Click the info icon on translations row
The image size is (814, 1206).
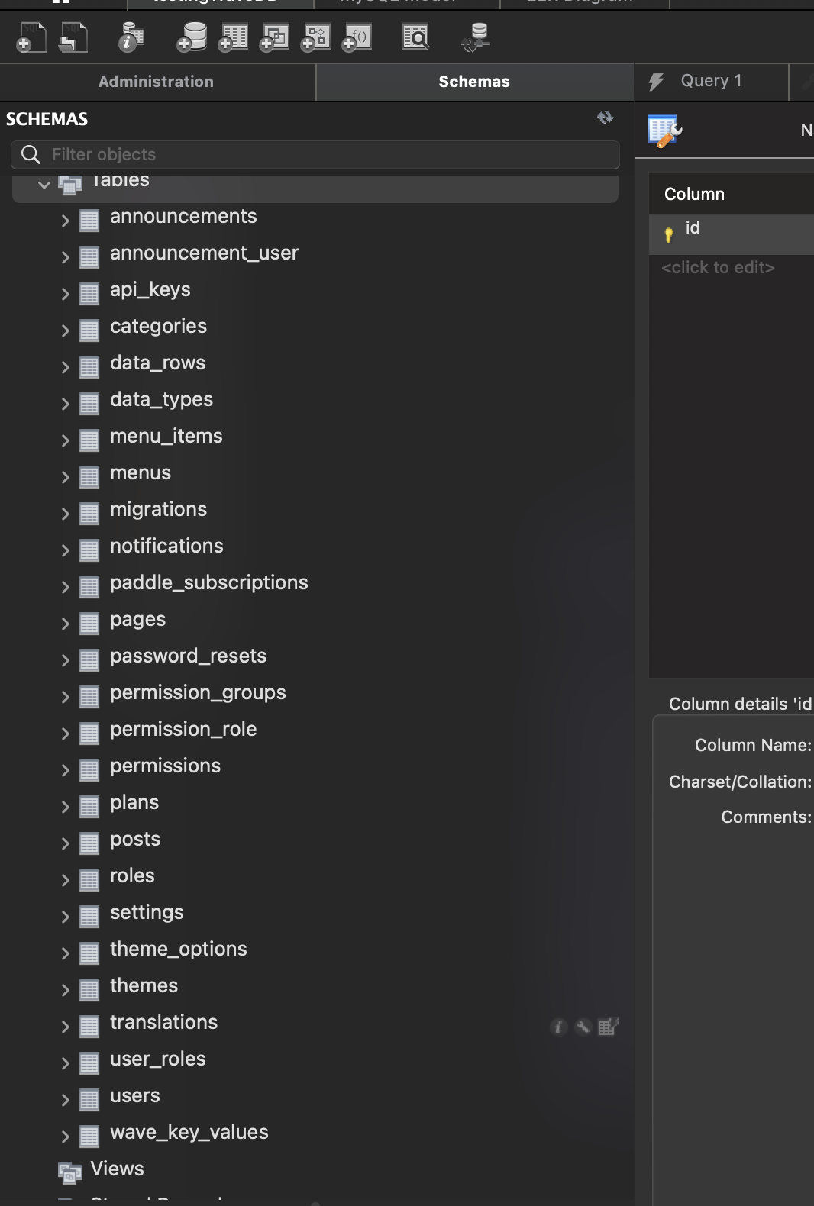(x=559, y=1027)
